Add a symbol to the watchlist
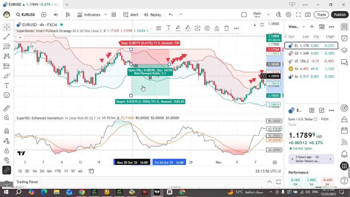 click(312, 27)
